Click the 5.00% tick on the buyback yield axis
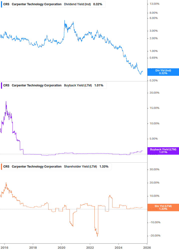The width and height of the screenshot is (179, 251). tap(154, 139)
